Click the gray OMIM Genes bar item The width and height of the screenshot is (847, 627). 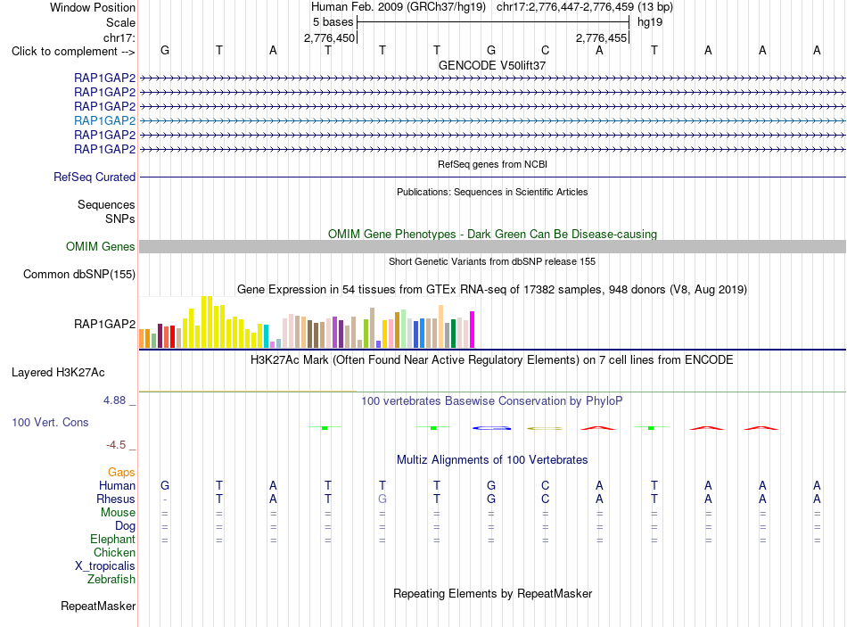point(492,246)
